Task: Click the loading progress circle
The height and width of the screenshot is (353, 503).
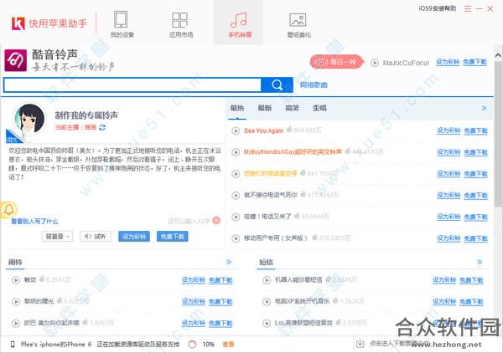Action: click(192, 345)
